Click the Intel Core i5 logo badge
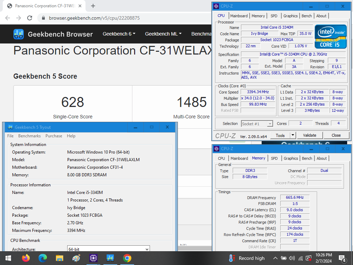353x265 pixels. tap(331, 37)
